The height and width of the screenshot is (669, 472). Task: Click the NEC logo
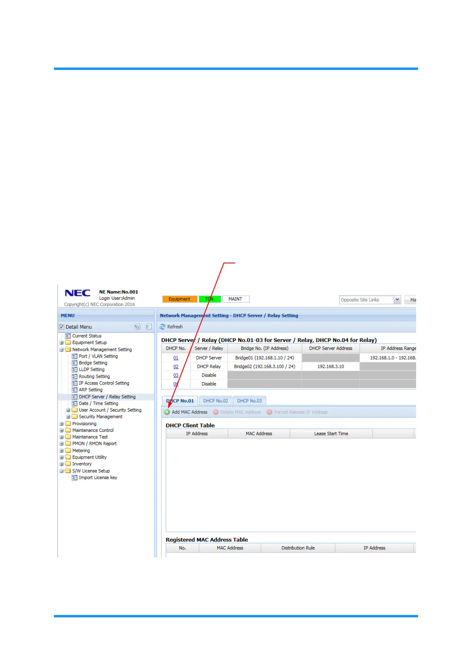(x=78, y=293)
